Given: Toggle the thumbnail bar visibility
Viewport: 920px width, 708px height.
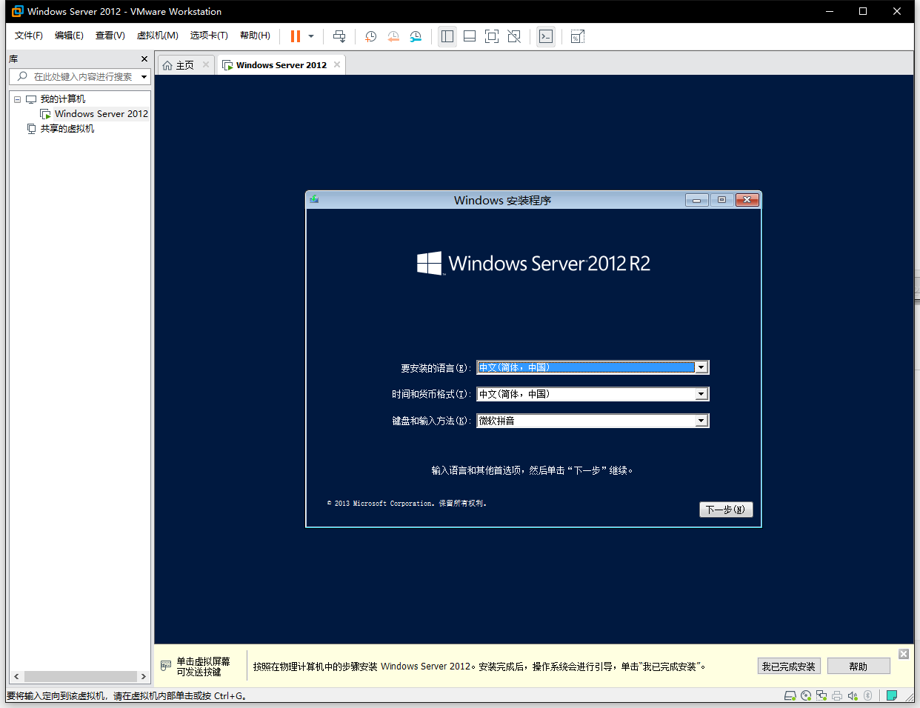Looking at the screenshot, I should pyautogui.click(x=469, y=36).
